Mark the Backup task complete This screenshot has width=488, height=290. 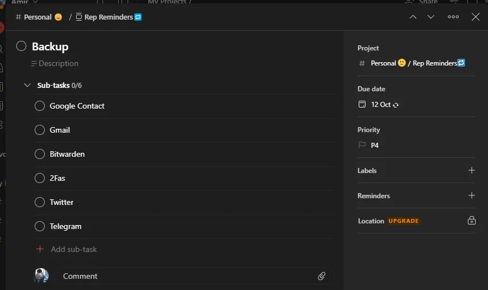(21, 46)
